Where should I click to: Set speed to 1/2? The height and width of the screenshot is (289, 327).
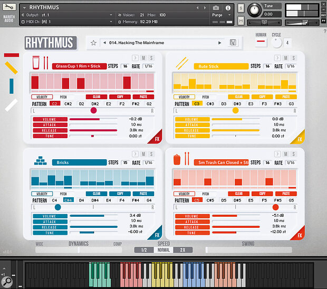[x=144, y=250]
